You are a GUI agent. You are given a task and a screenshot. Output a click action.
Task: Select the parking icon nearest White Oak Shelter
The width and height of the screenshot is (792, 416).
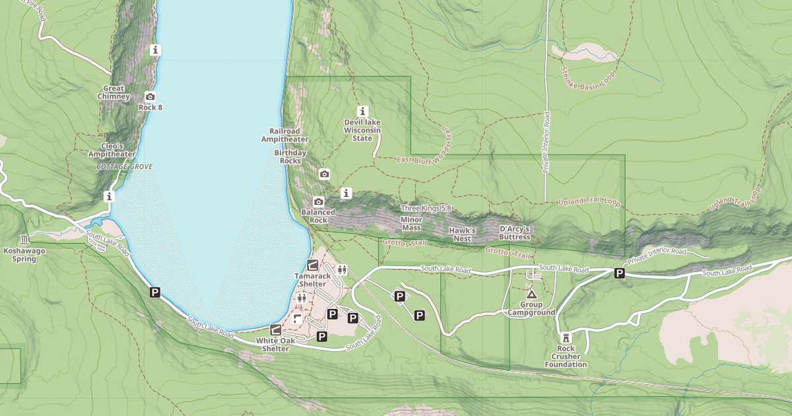pos(322,337)
